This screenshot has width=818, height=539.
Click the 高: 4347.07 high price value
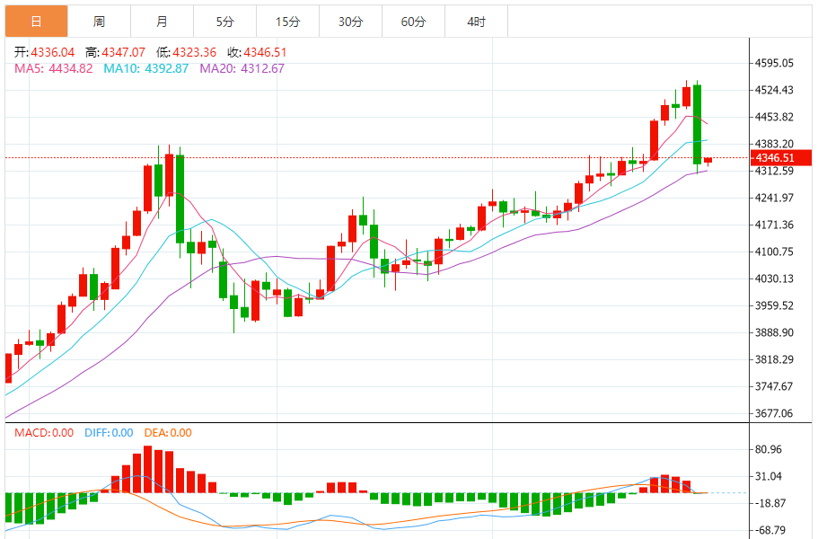(115, 52)
